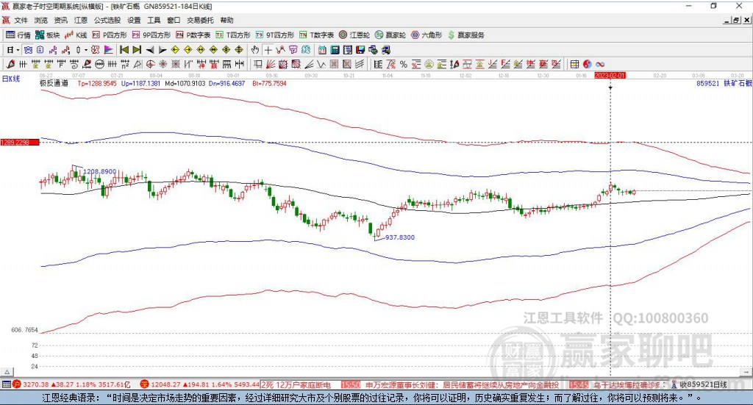Select the zigzag wave line tool
This screenshot has width=753, height=405.
pos(280,50)
